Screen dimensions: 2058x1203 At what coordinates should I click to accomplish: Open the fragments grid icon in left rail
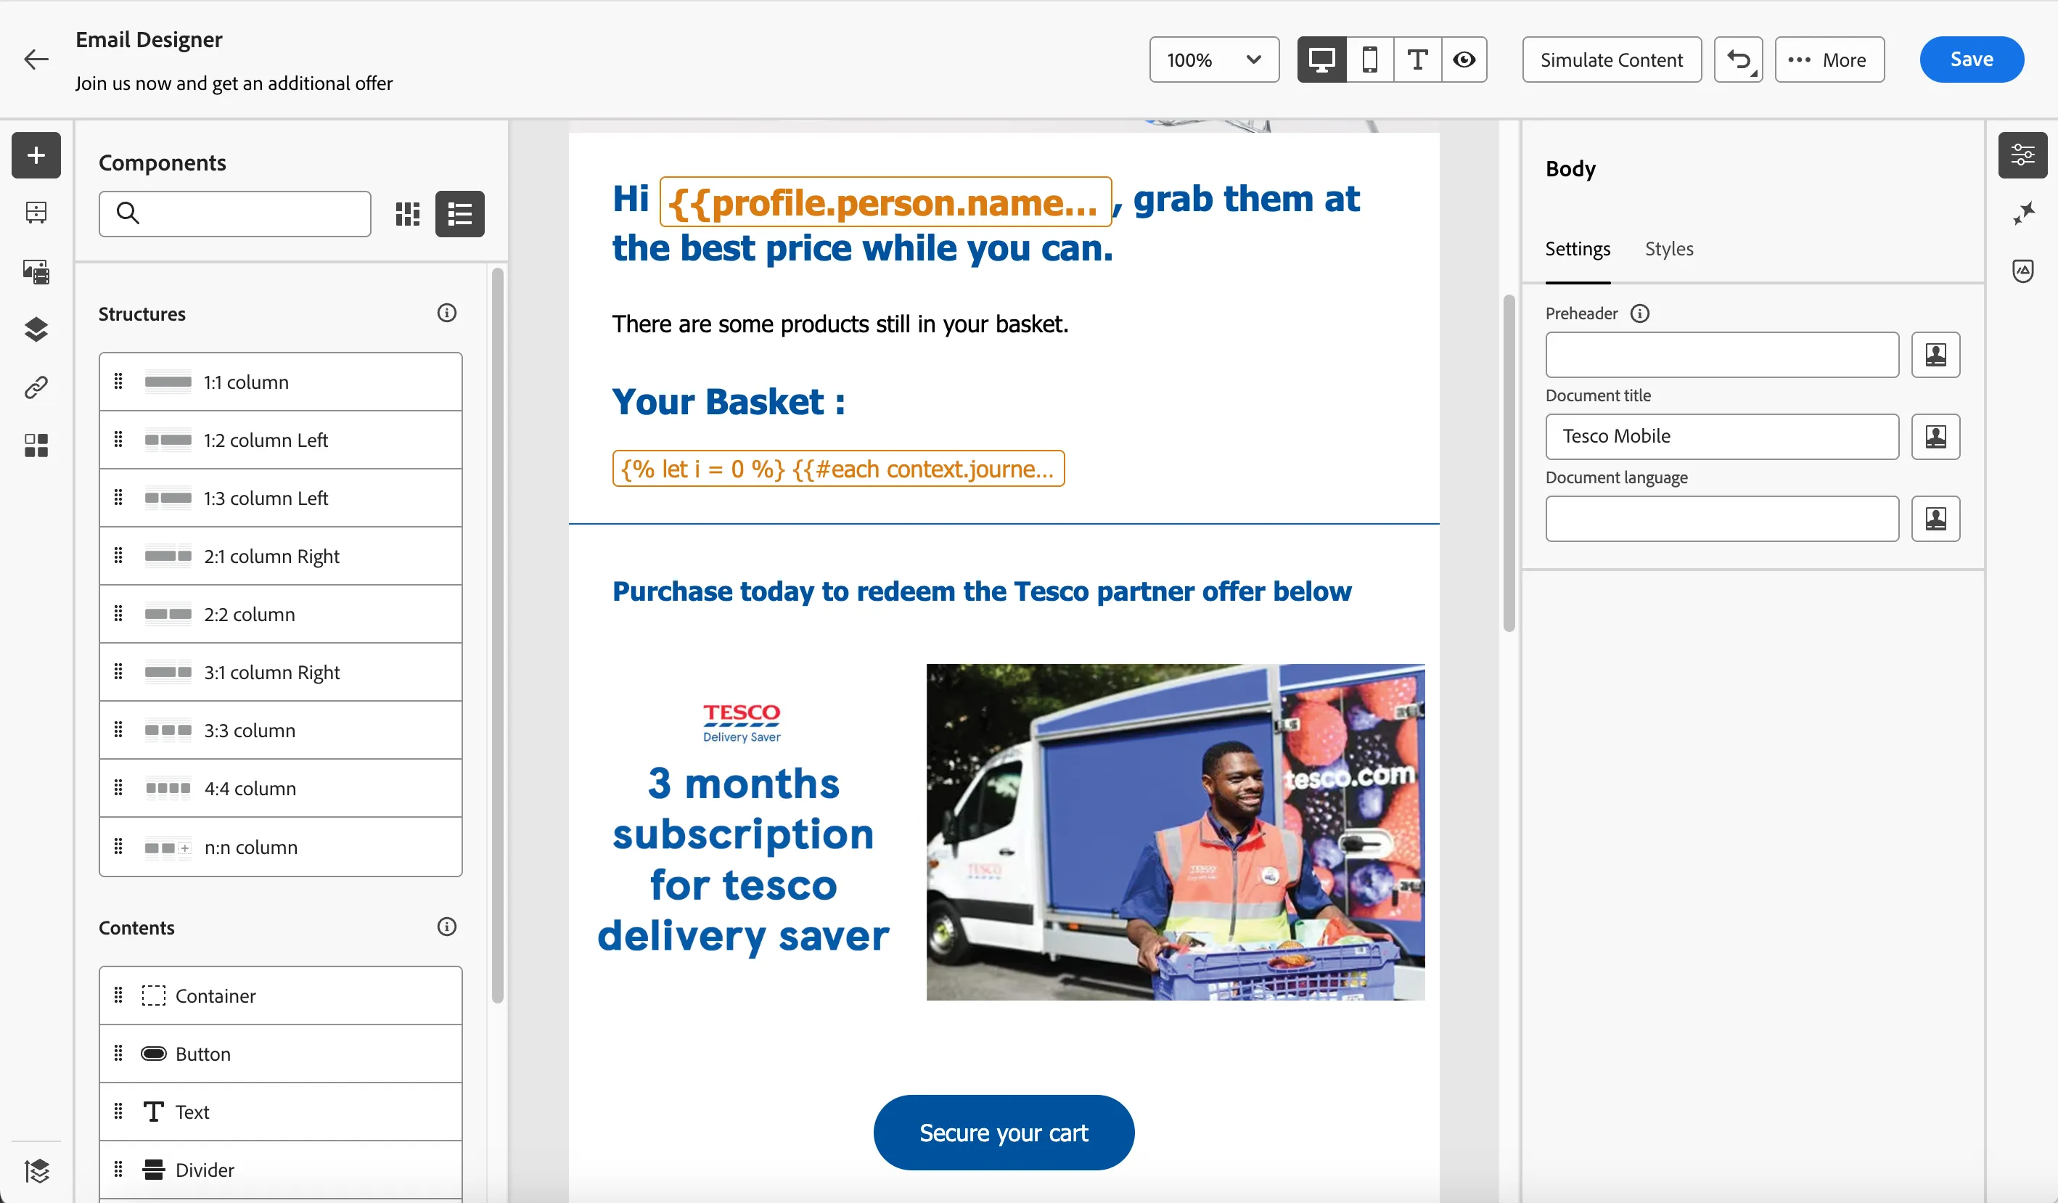[36, 445]
